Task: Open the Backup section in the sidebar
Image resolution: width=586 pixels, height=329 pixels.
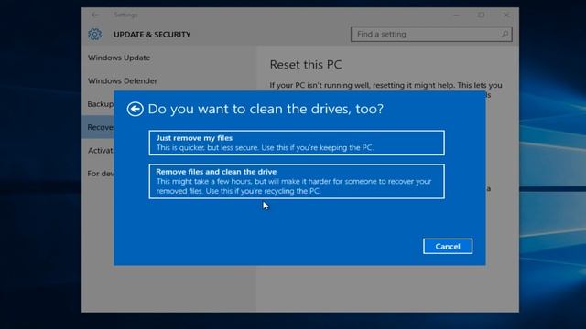Action: click(100, 104)
